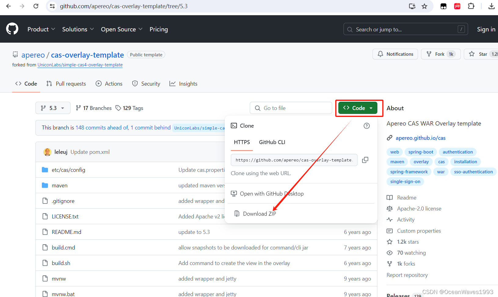
Task: Switch to the Code tab
Action: pyautogui.click(x=26, y=84)
